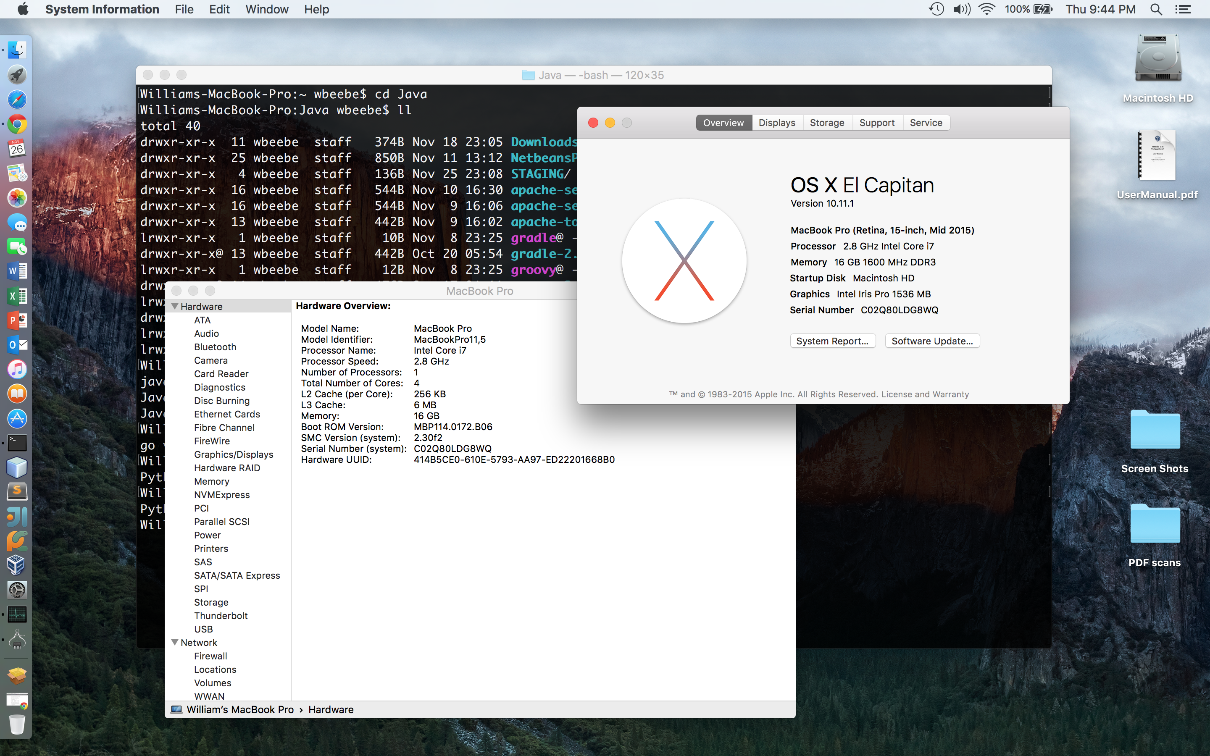Select Memory in the Hardware list

[211, 481]
